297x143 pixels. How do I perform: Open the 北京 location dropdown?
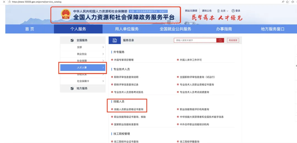[x=223, y=11]
